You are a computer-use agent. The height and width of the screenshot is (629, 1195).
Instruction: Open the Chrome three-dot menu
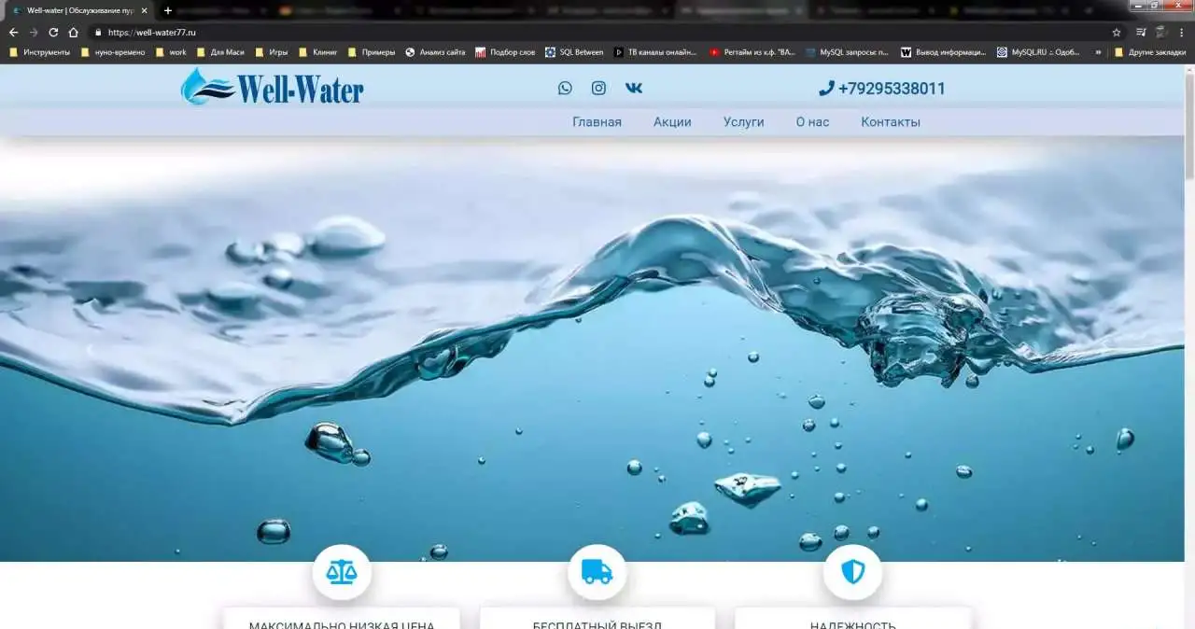[x=1182, y=32]
